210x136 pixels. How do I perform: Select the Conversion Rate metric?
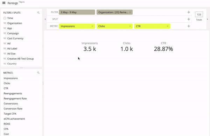[x=13, y=109]
